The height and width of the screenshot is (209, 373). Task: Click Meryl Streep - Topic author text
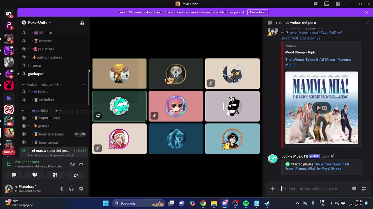300,52
